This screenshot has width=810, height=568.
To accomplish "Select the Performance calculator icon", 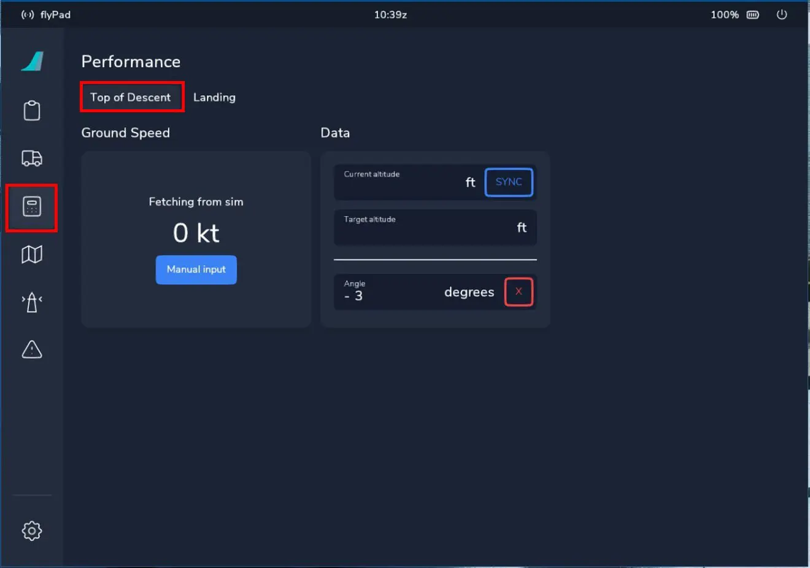I will click(32, 207).
